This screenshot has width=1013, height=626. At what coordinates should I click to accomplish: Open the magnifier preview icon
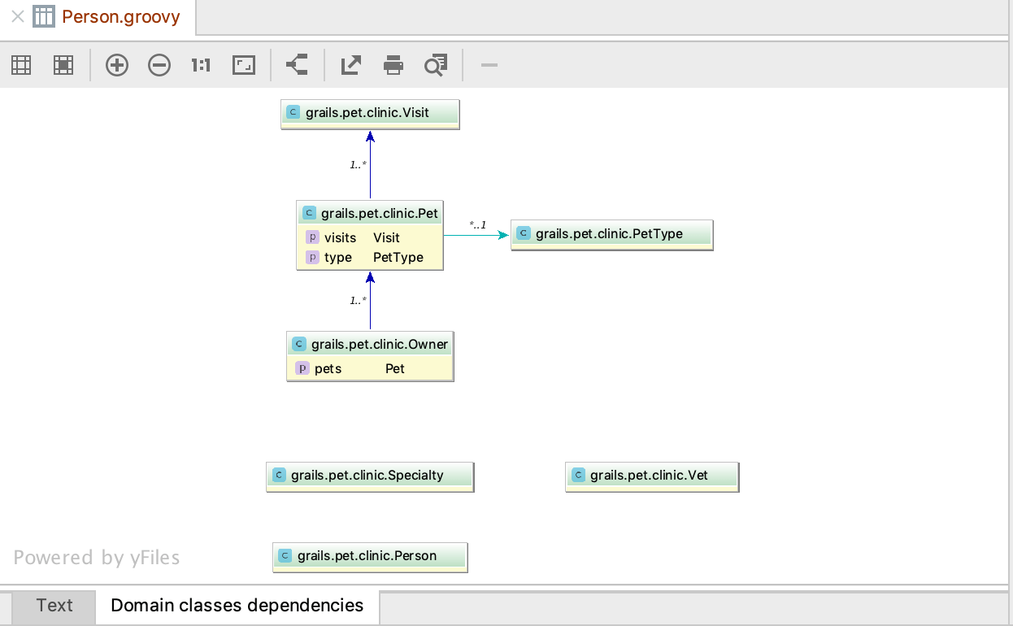click(435, 64)
